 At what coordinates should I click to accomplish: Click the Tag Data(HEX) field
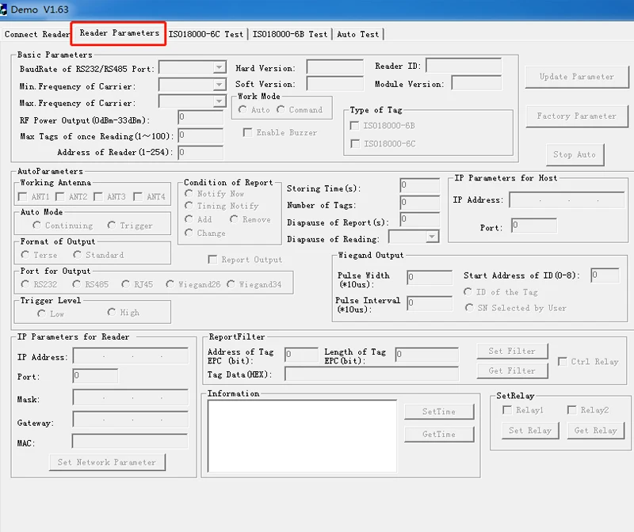tap(372, 374)
